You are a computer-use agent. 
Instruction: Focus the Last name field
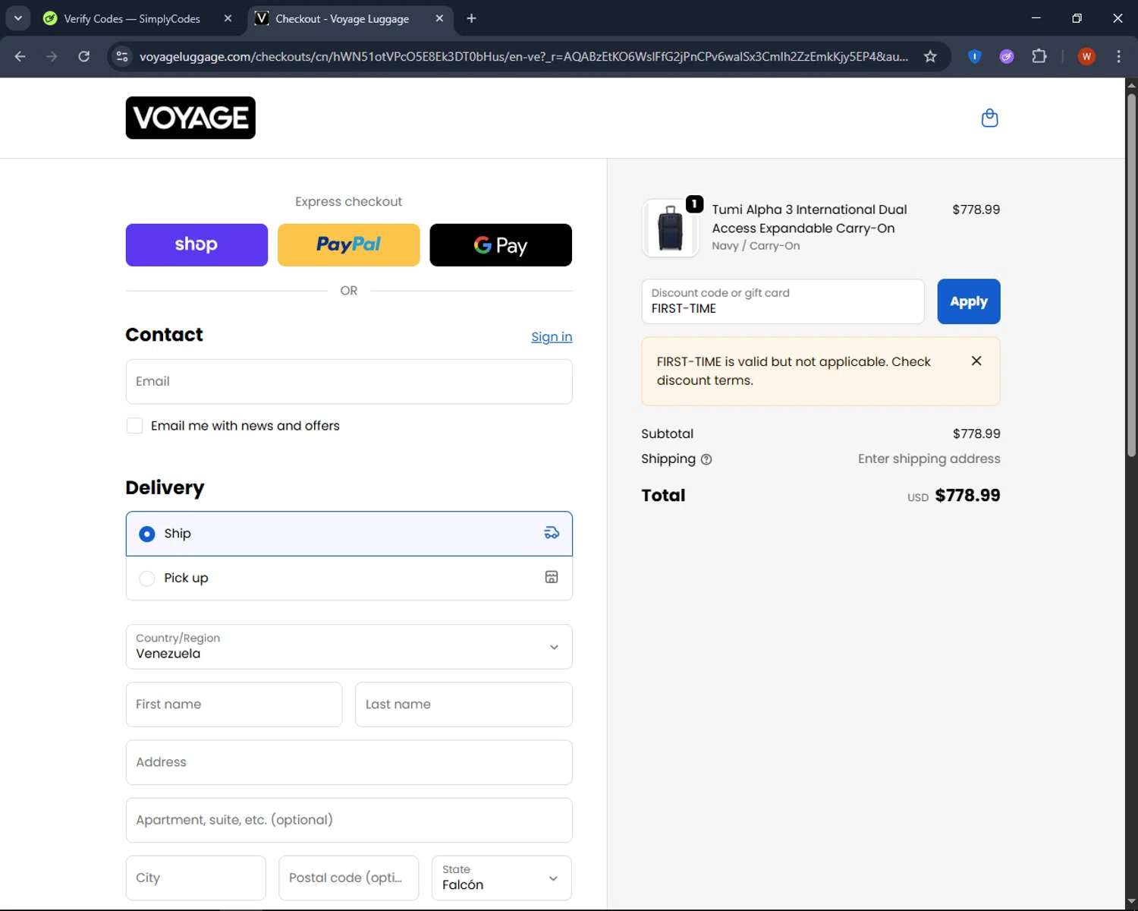(464, 705)
